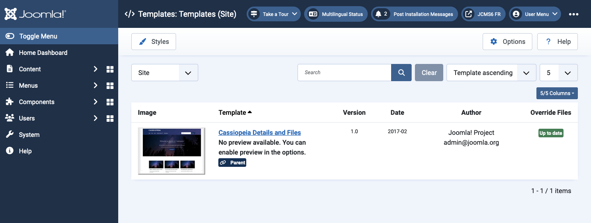Click the magnifier search button

401,73
